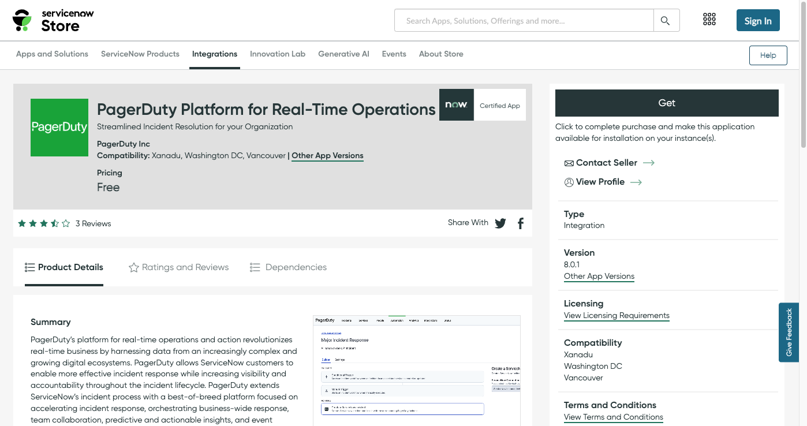Click PagerDuty Inc publisher name

[124, 144]
